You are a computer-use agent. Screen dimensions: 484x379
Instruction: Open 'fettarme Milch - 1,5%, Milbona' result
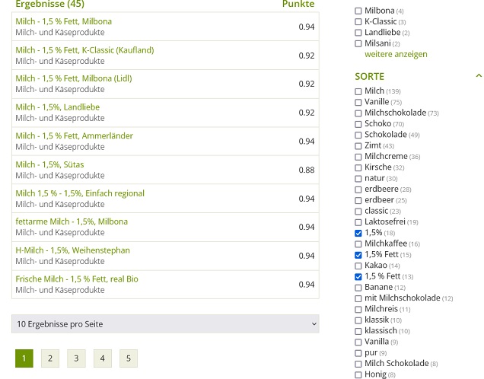point(72,221)
